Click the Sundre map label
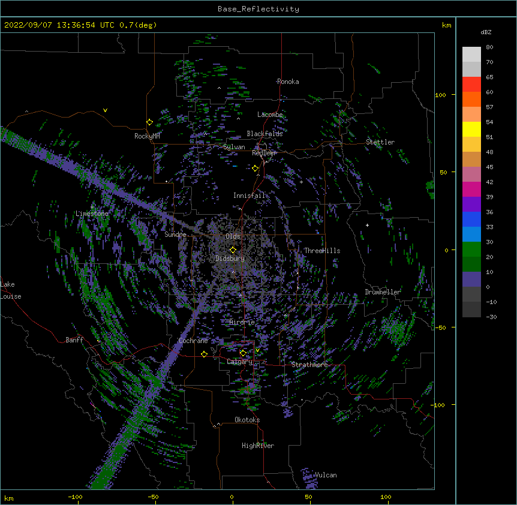This screenshot has width=517, height=505. (175, 235)
